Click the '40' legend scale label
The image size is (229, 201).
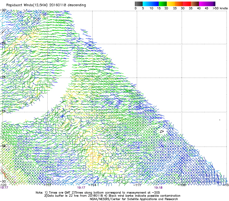199,8
